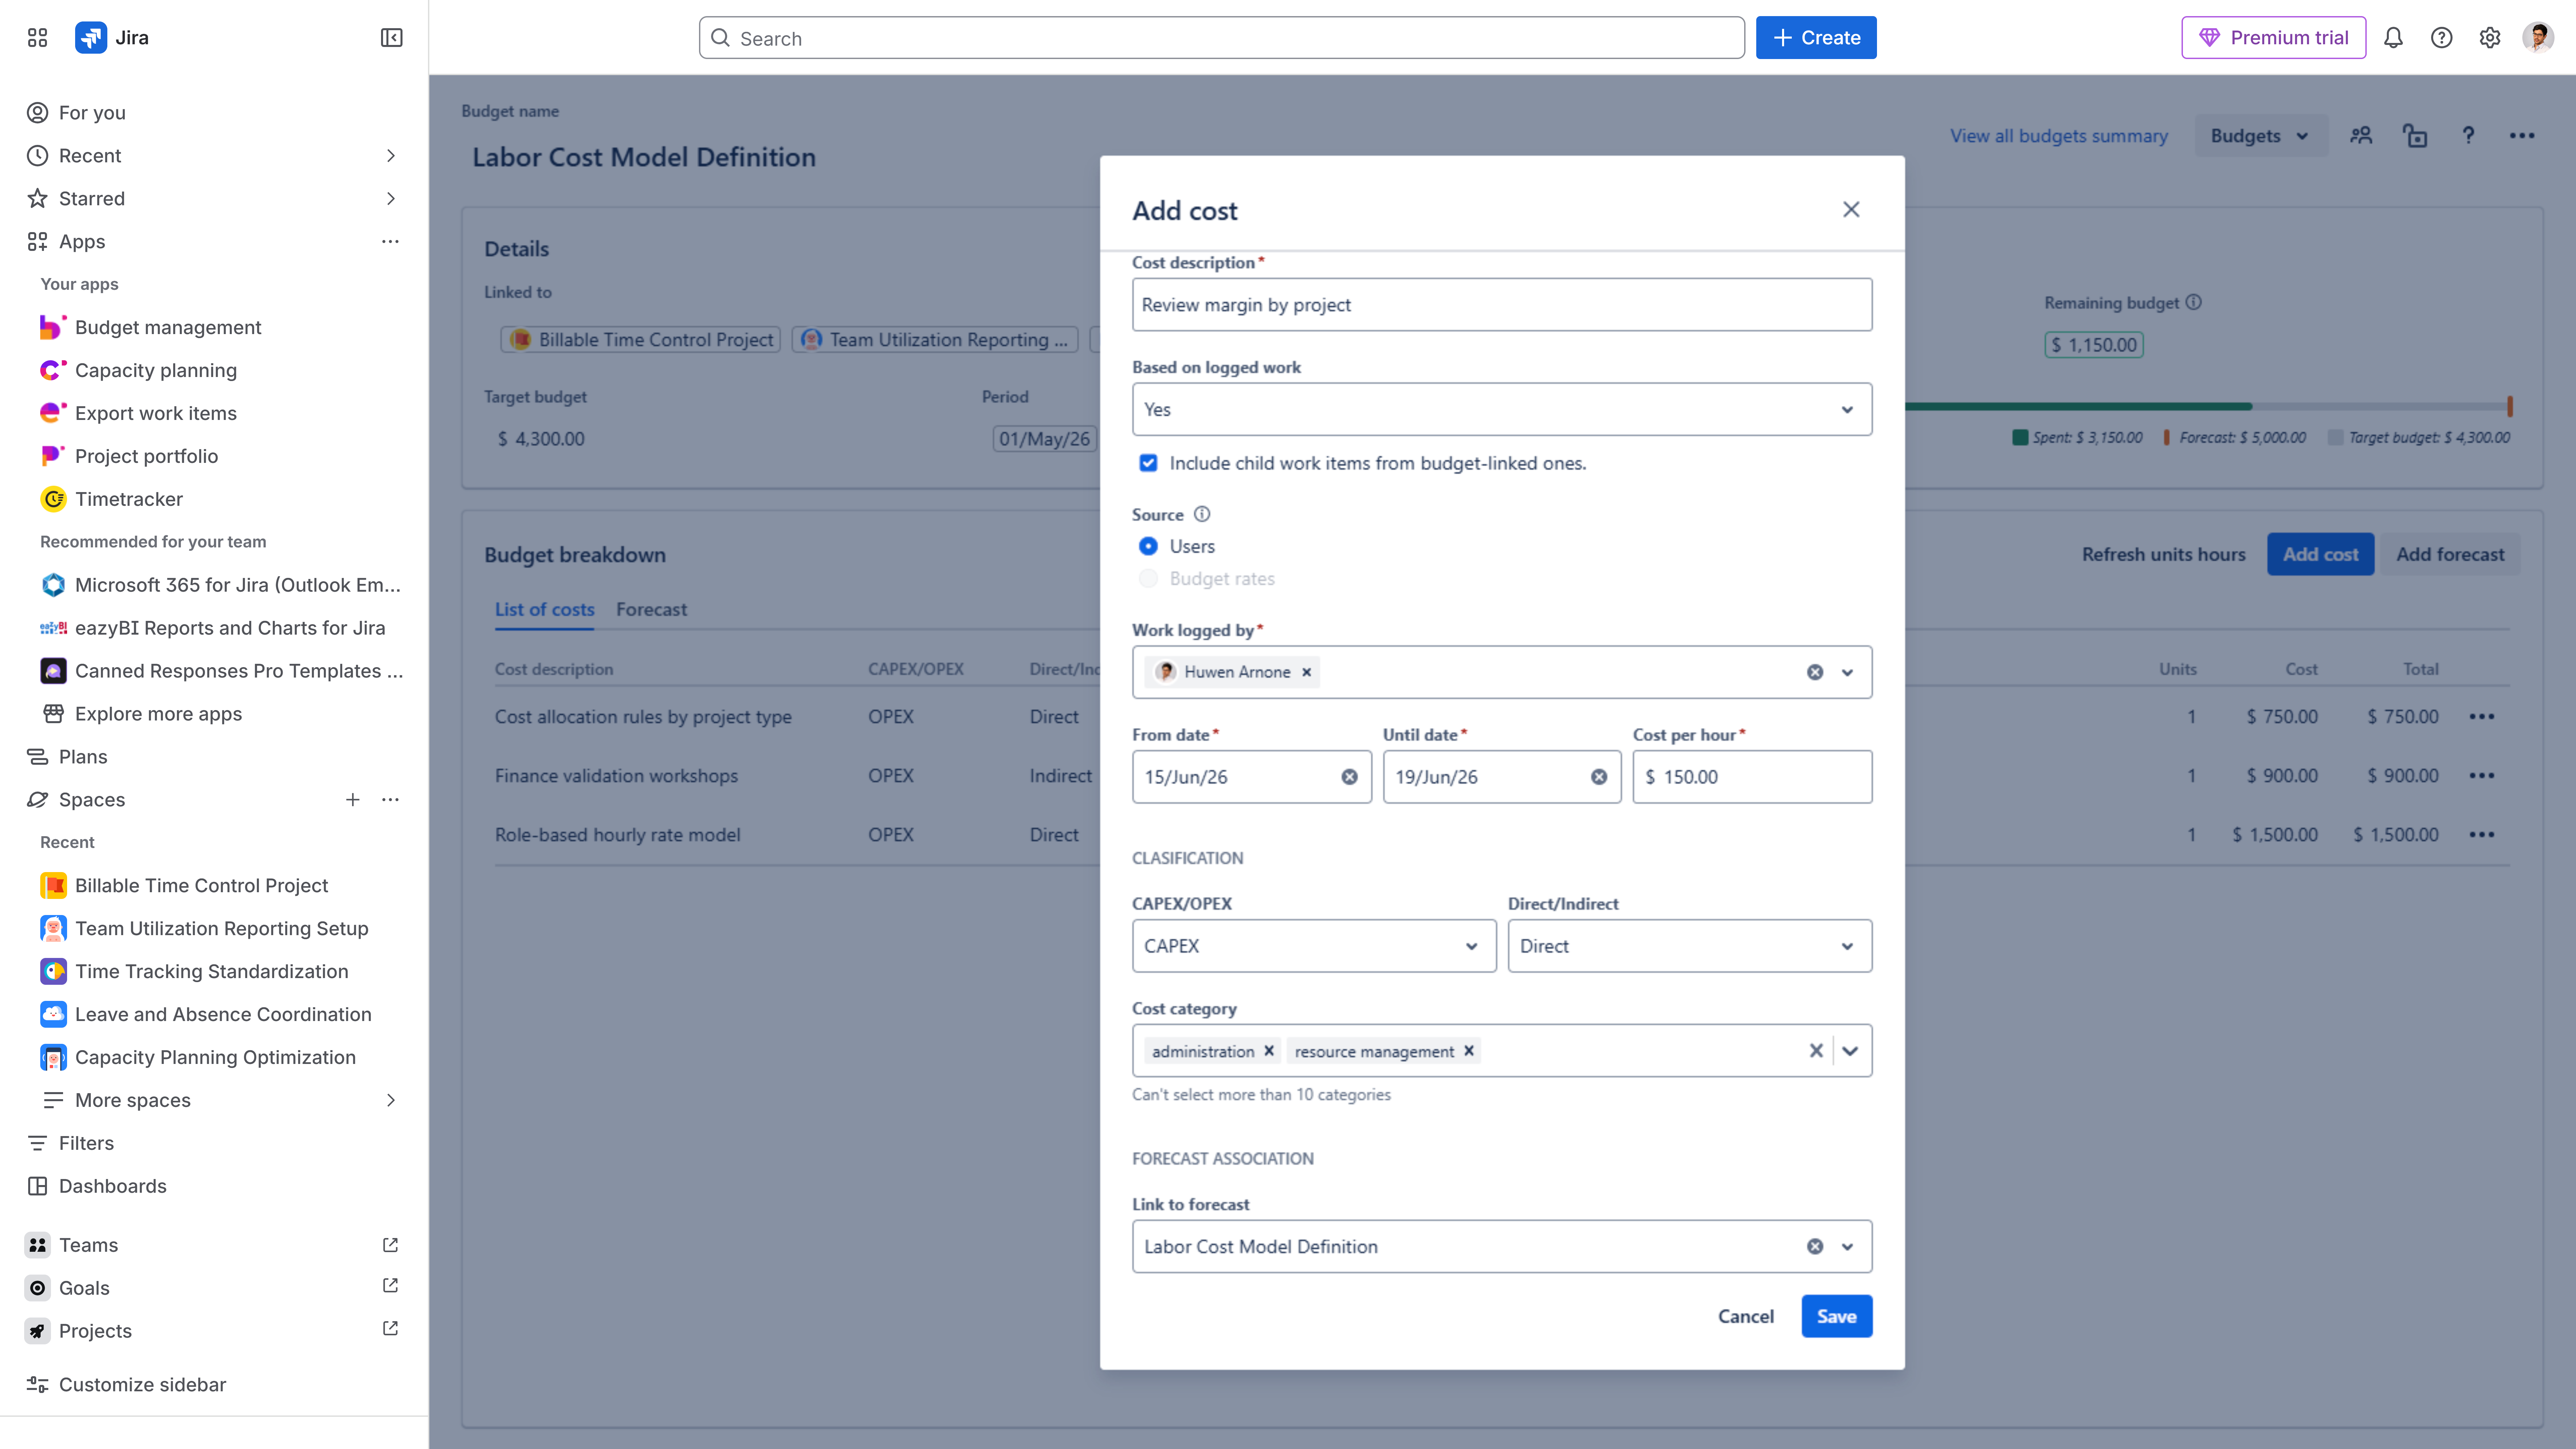Screen dimensions: 2576x1449
Task: Click Explore more apps
Action: 158,714
